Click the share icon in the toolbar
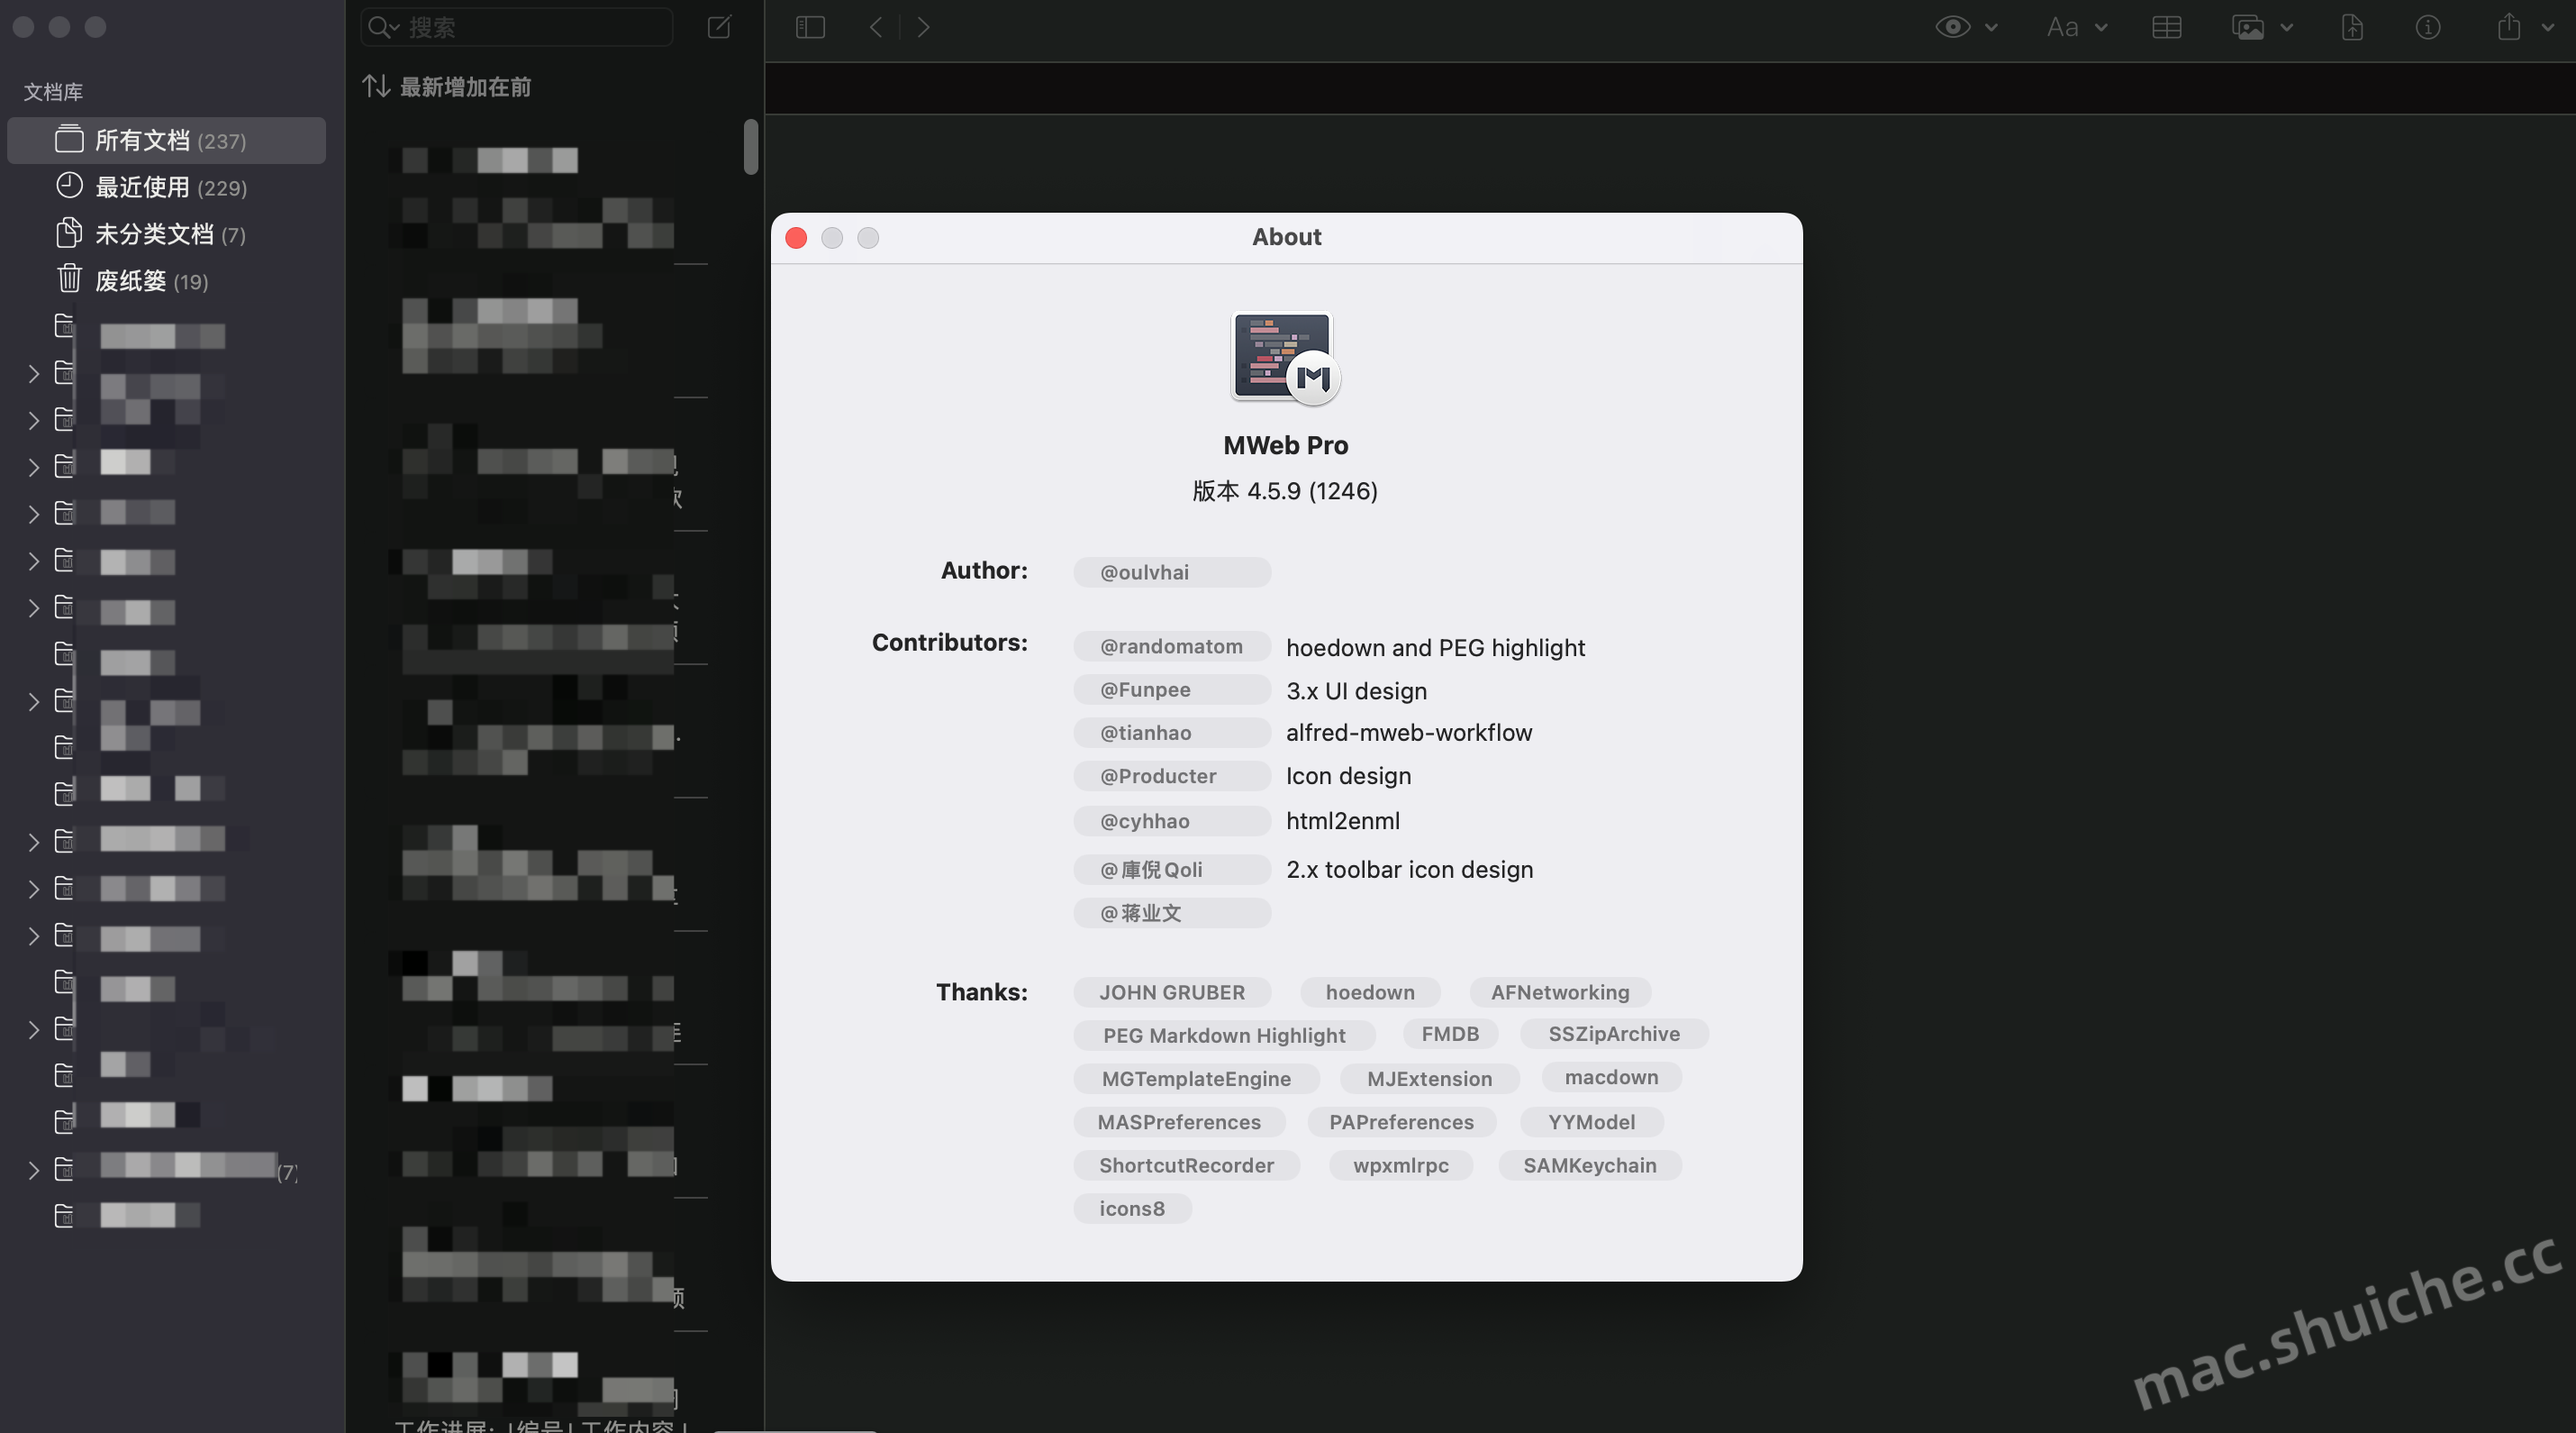Image resolution: width=2576 pixels, height=1433 pixels. coord(2509,26)
